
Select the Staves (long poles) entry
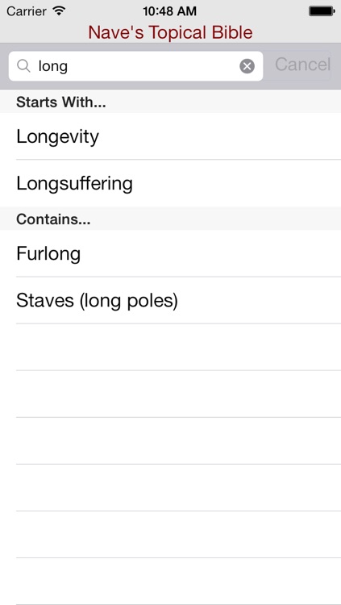(x=171, y=300)
